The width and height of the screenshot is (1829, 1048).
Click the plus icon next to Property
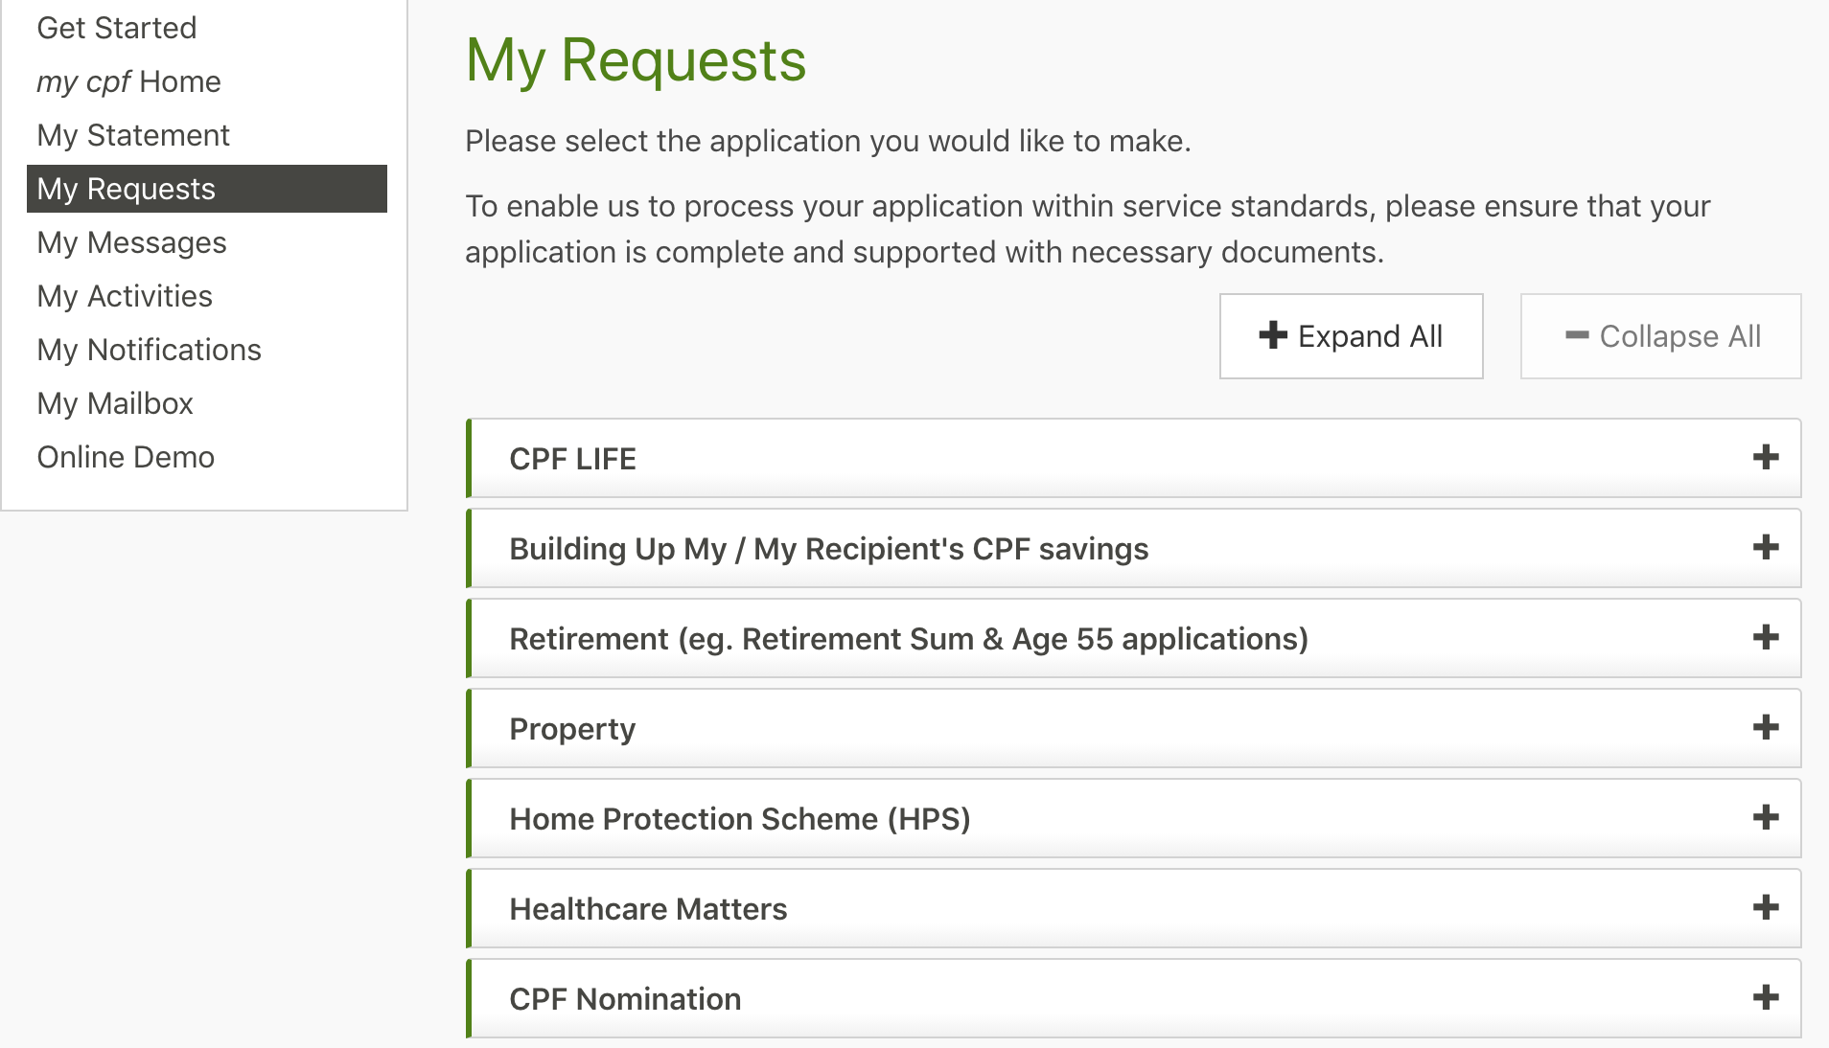[x=1766, y=728]
